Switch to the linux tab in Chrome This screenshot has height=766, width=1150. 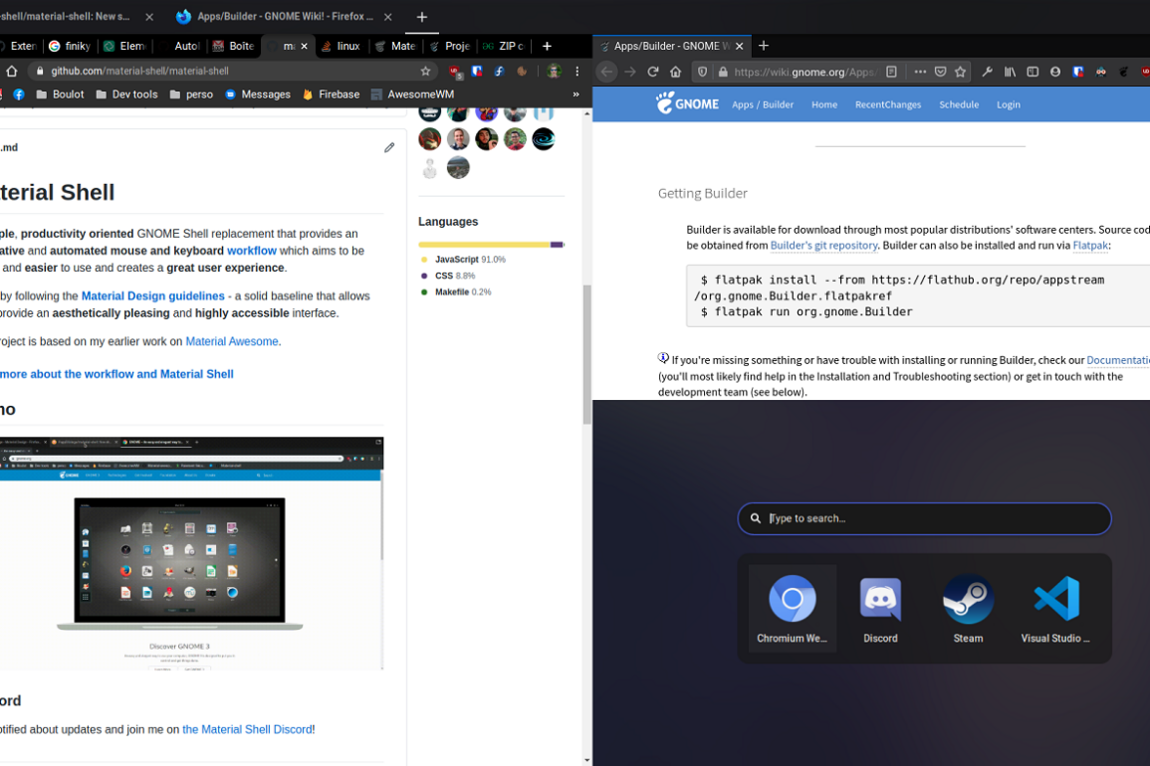point(341,46)
